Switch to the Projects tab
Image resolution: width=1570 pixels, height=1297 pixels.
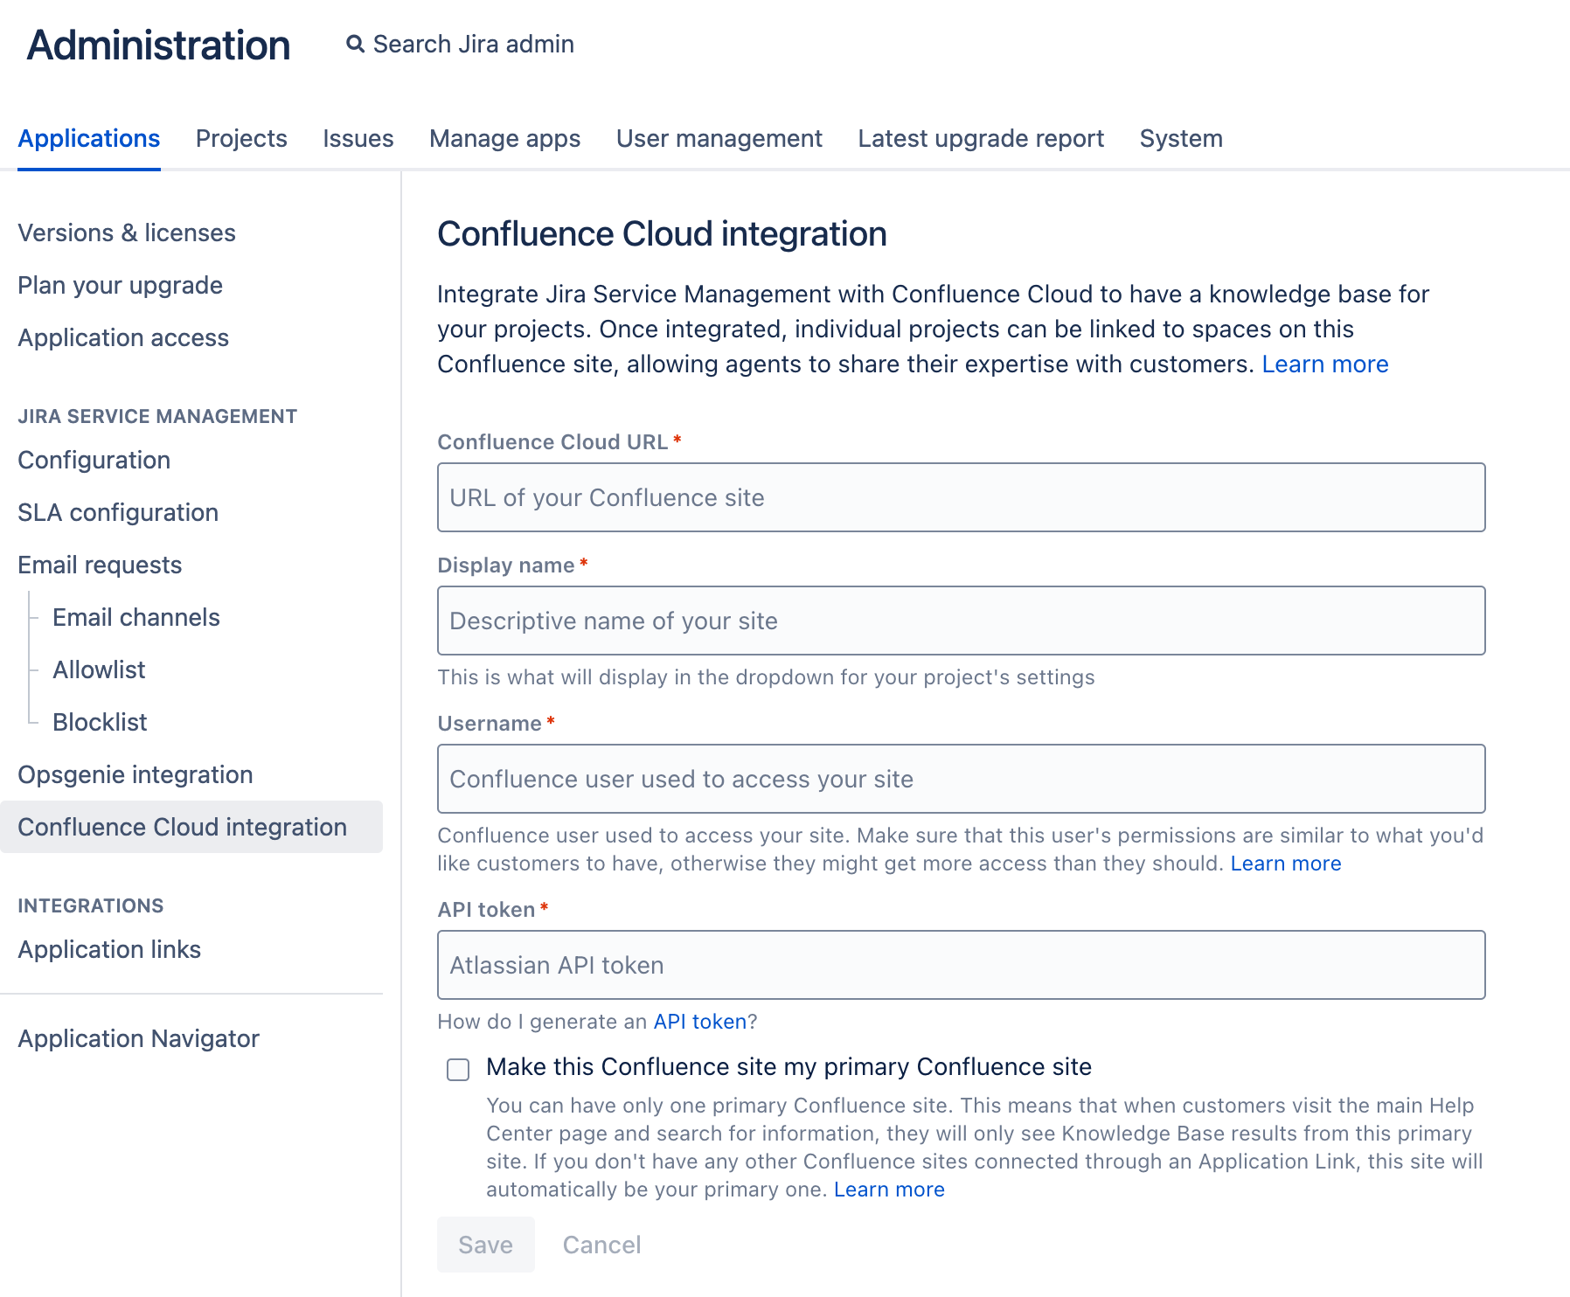click(x=241, y=139)
